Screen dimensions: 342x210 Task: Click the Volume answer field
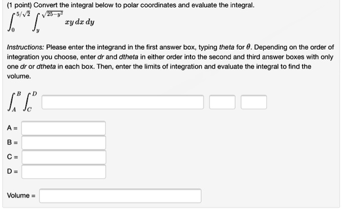[x=121, y=196]
